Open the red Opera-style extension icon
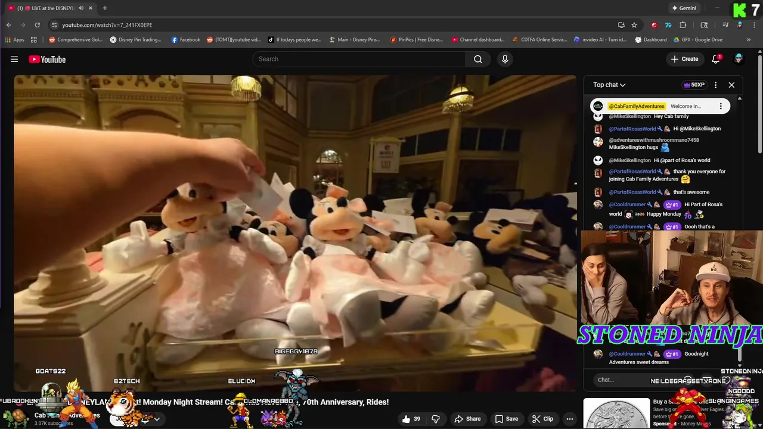763x429 pixels. tap(654, 25)
